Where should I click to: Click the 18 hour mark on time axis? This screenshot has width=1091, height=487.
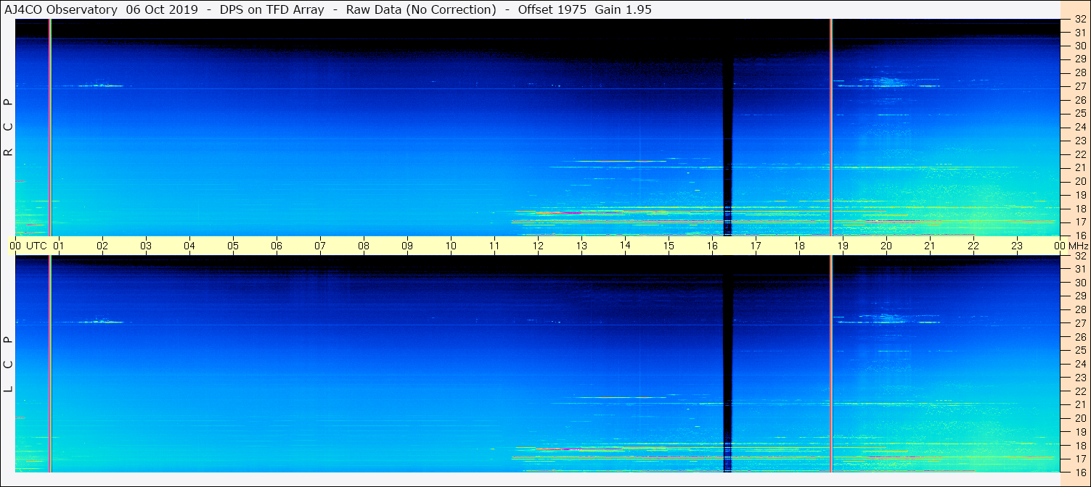[x=799, y=246]
